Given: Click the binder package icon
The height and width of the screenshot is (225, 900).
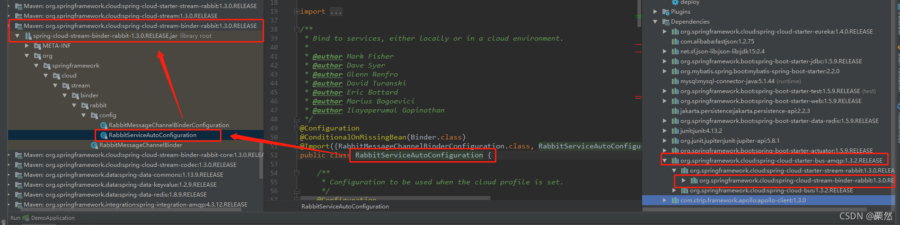Looking at the screenshot, I should point(75,95).
